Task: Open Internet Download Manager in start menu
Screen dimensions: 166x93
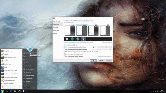Action: pyautogui.click(x=11, y=77)
